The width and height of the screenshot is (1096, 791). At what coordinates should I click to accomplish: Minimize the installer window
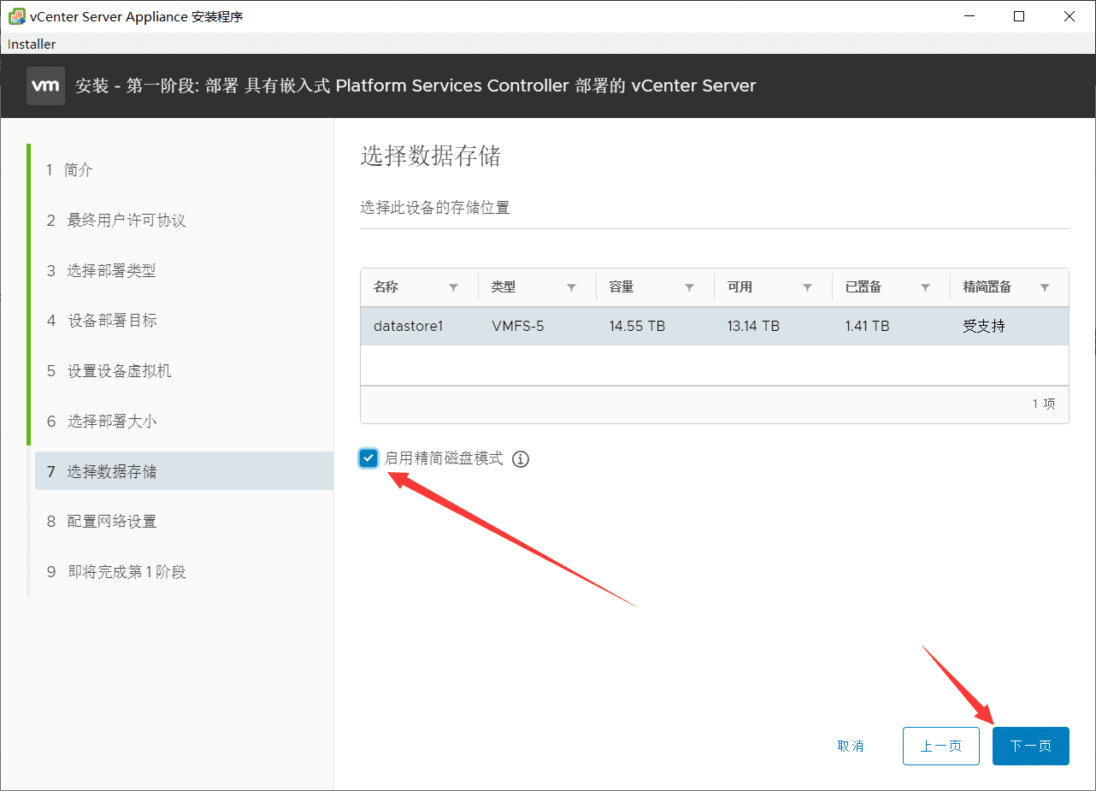click(x=969, y=16)
